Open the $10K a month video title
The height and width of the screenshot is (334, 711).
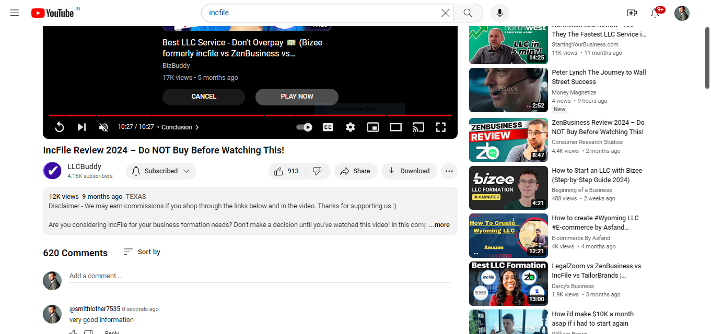coord(593,319)
